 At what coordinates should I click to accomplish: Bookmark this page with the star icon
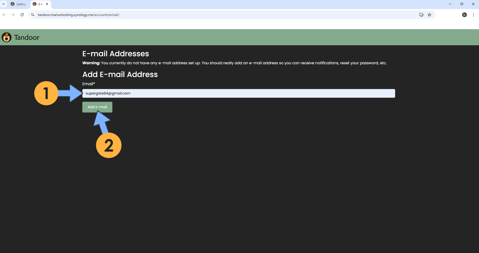point(429,15)
